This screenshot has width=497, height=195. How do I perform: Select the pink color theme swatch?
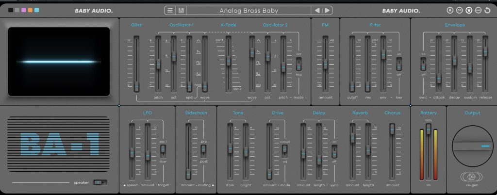(23, 10)
